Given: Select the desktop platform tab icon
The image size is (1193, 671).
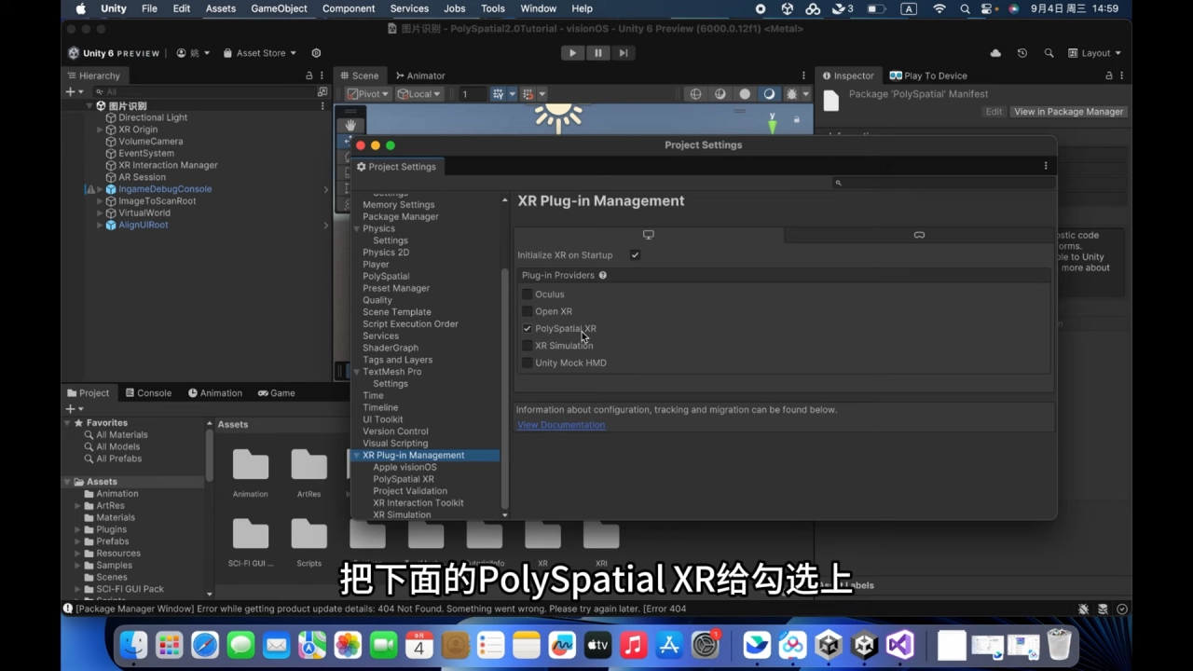Looking at the screenshot, I should pyautogui.click(x=649, y=235).
